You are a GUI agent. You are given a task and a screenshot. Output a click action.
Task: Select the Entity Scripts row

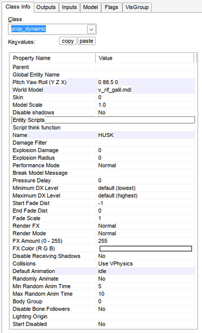[x=102, y=120]
